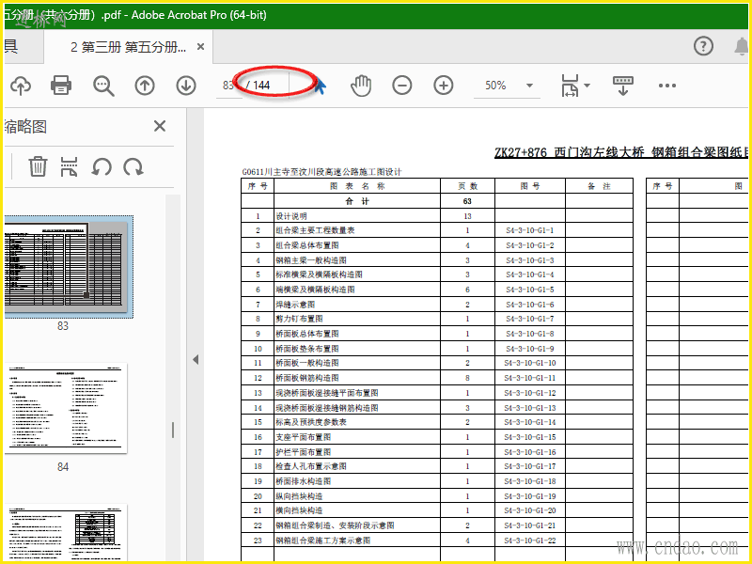This screenshot has height=564, width=752.
Task: Open notifications bell icon
Action: (741, 46)
